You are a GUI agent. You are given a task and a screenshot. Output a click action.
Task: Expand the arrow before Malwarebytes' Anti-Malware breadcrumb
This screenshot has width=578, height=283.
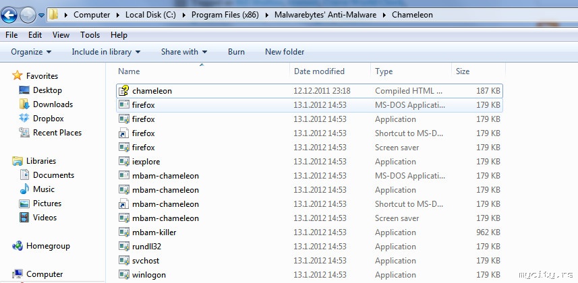tap(267, 15)
